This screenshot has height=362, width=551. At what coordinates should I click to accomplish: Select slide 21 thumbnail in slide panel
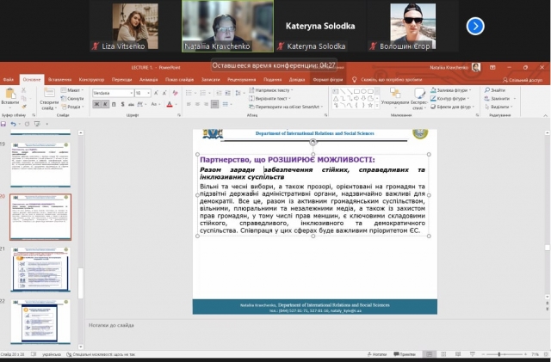(40, 269)
